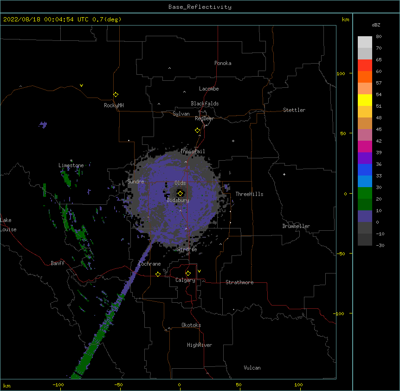The image size is (400, 391).
Task: Click the yellow V marker northeast of Calgary
Action: click(199, 271)
